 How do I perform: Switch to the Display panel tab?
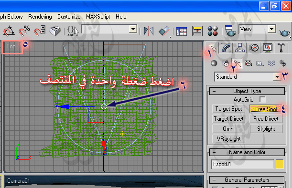point(268,48)
